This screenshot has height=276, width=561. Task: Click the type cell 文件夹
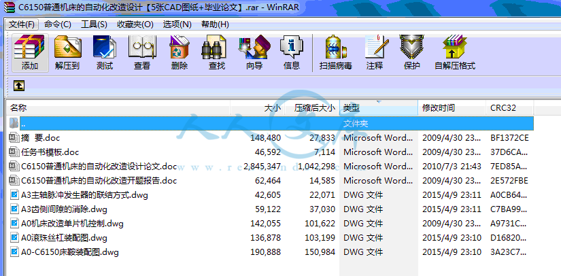point(356,123)
